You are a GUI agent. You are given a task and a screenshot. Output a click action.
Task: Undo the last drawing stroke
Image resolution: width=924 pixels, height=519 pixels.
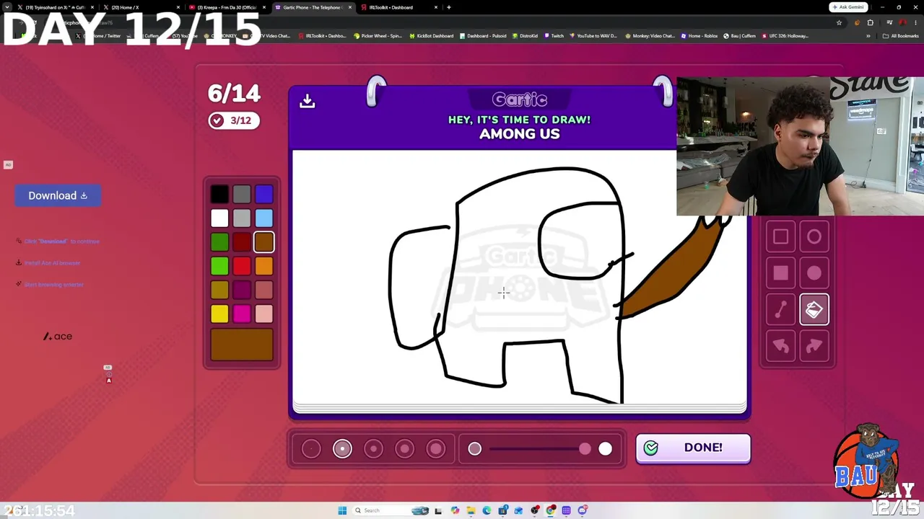tap(780, 347)
